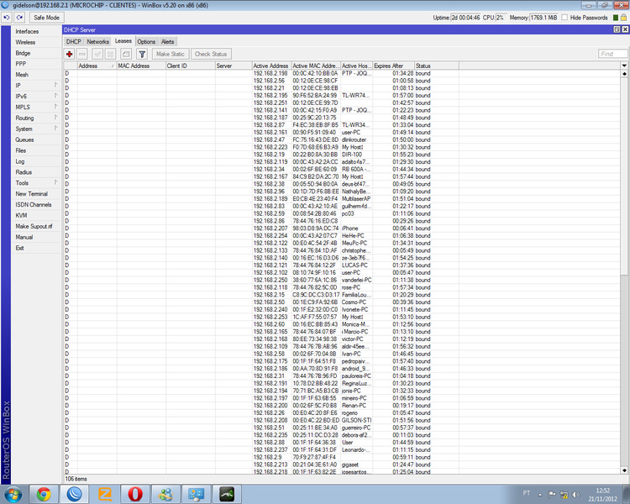Show hidden tray icons arrow
The width and height of the screenshot is (630, 504).
540,495
